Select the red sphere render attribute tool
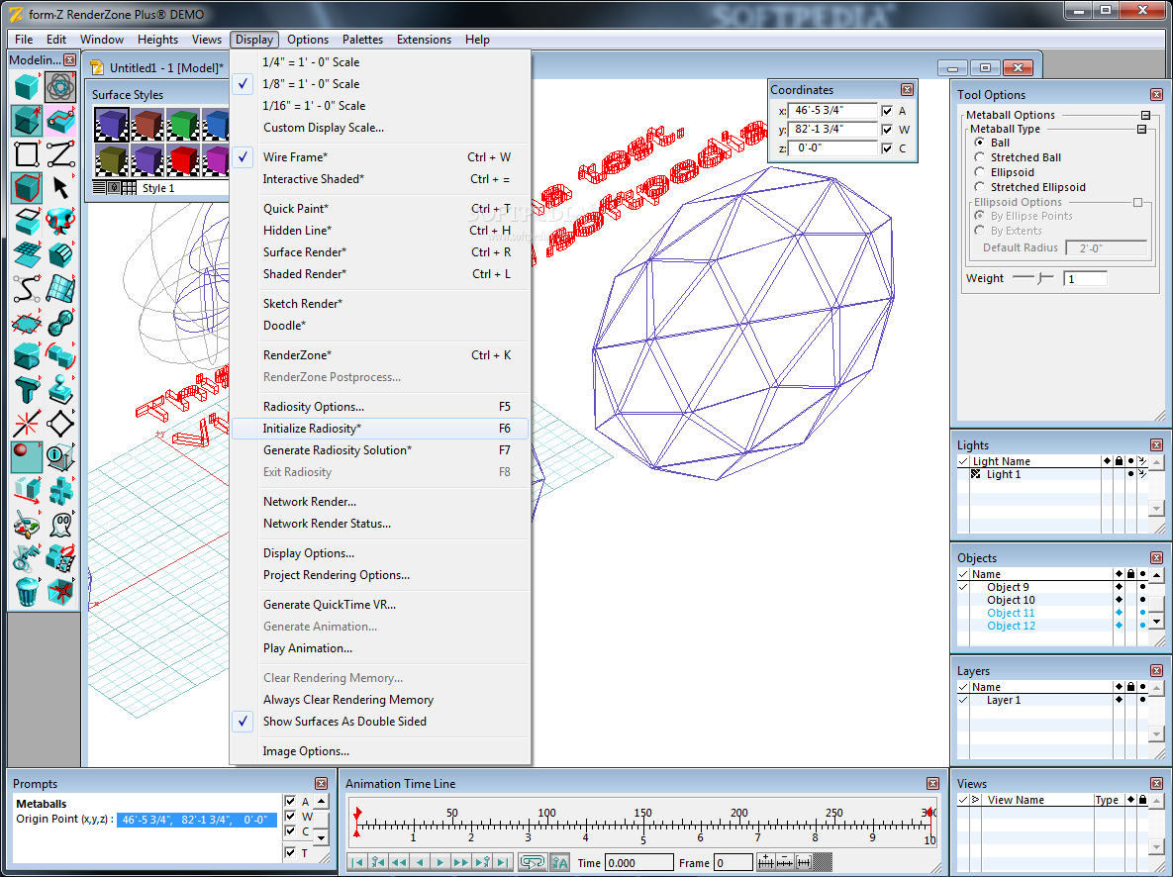1173x877 pixels. click(x=27, y=457)
